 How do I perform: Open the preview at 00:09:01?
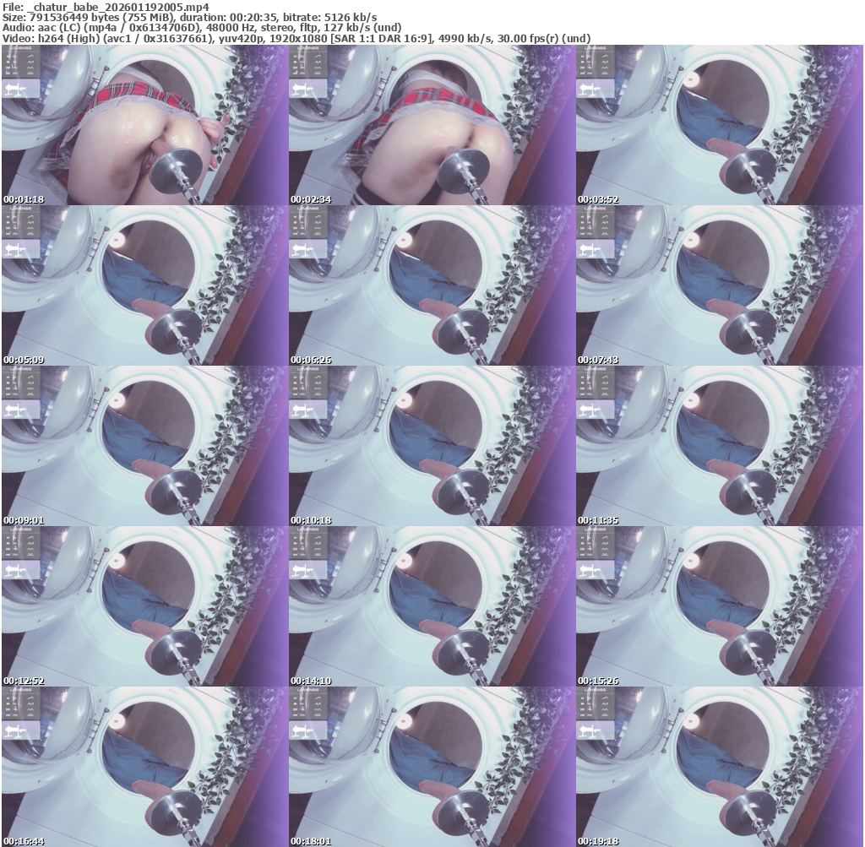[x=144, y=446]
